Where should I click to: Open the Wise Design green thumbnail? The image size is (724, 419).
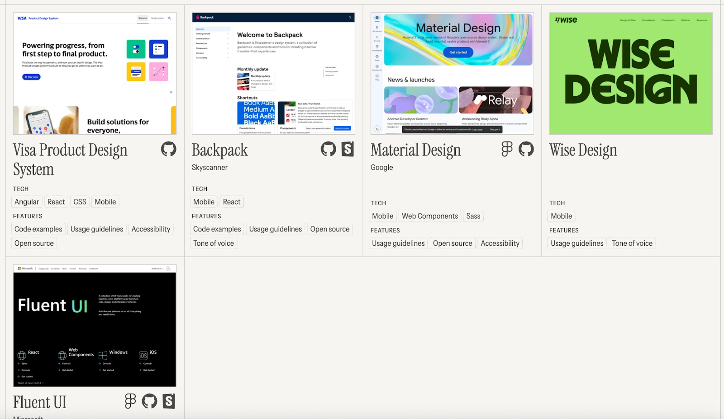[x=631, y=74]
